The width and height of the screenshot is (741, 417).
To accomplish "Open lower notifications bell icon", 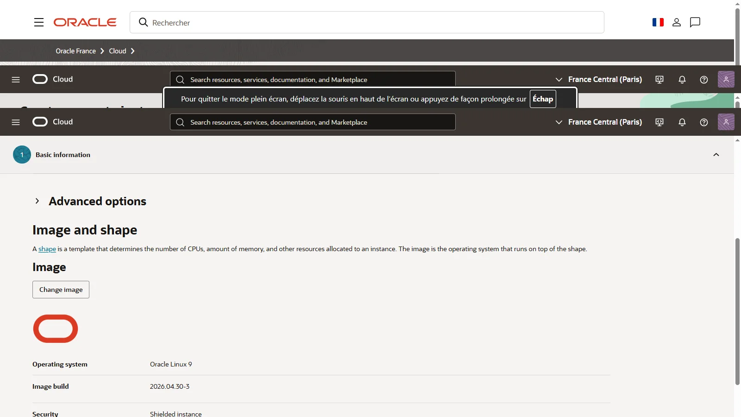I will [682, 122].
